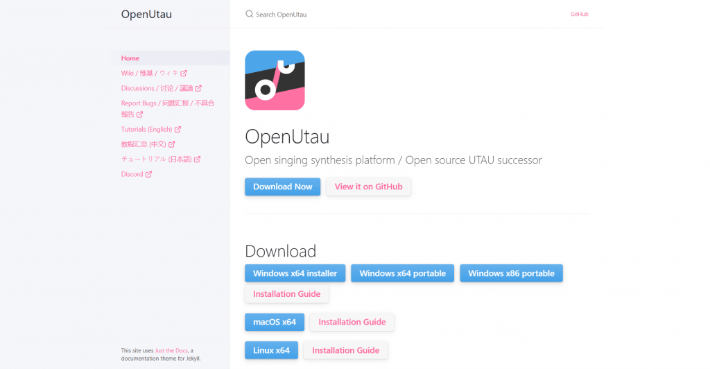Open チュートリアル (日本語) sidebar link
The height and width of the screenshot is (369, 710).
(x=161, y=159)
